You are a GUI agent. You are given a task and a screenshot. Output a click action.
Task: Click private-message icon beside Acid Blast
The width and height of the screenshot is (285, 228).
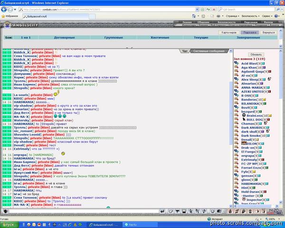point(237,63)
